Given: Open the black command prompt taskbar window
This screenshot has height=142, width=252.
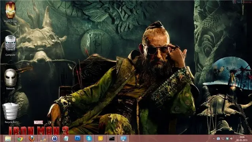Looking at the screenshot, I should (x=112, y=138).
